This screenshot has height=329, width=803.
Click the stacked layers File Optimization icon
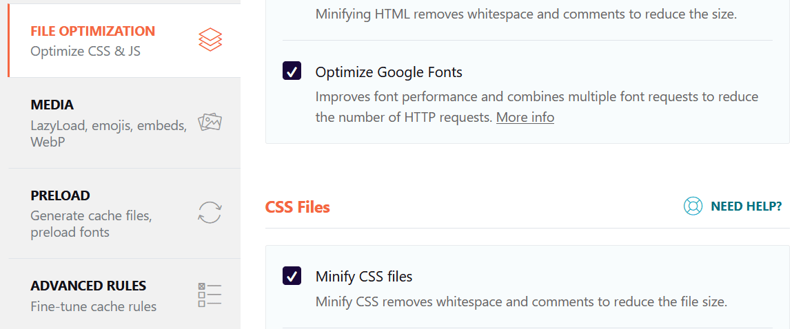pyautogui.click(x=210, y=40)
